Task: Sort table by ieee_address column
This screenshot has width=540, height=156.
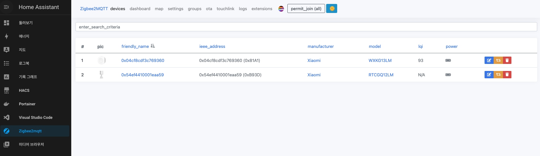Action: pos(212,46)
